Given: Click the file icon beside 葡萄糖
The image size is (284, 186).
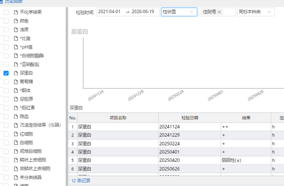Looking at the screenshot, I should coord(16,82).
